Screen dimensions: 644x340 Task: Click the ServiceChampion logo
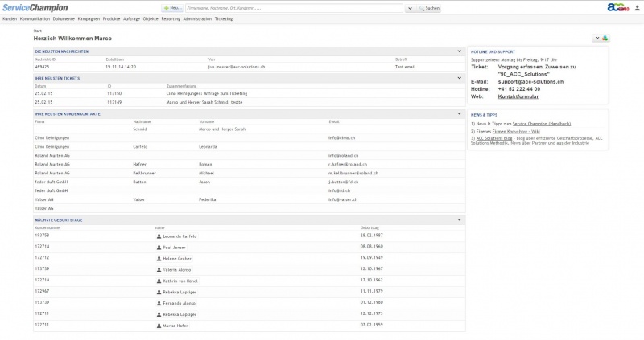tap(35, 8)
